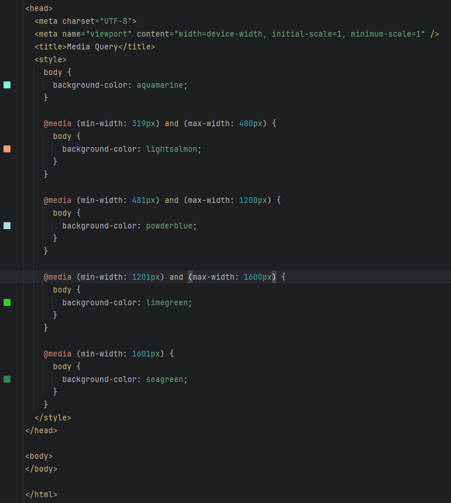This screenshot has width=451, height=503.
Task: Click the seagreen color value text
Action: click(164, 380)
